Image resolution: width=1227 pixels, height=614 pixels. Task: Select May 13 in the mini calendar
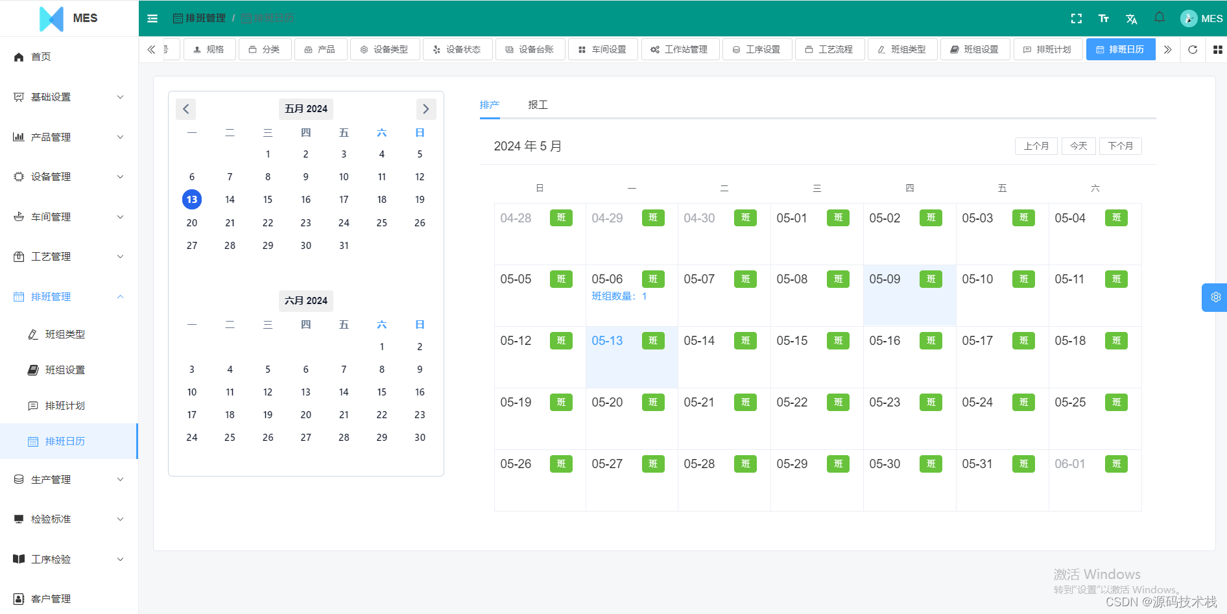click(192, 200)
